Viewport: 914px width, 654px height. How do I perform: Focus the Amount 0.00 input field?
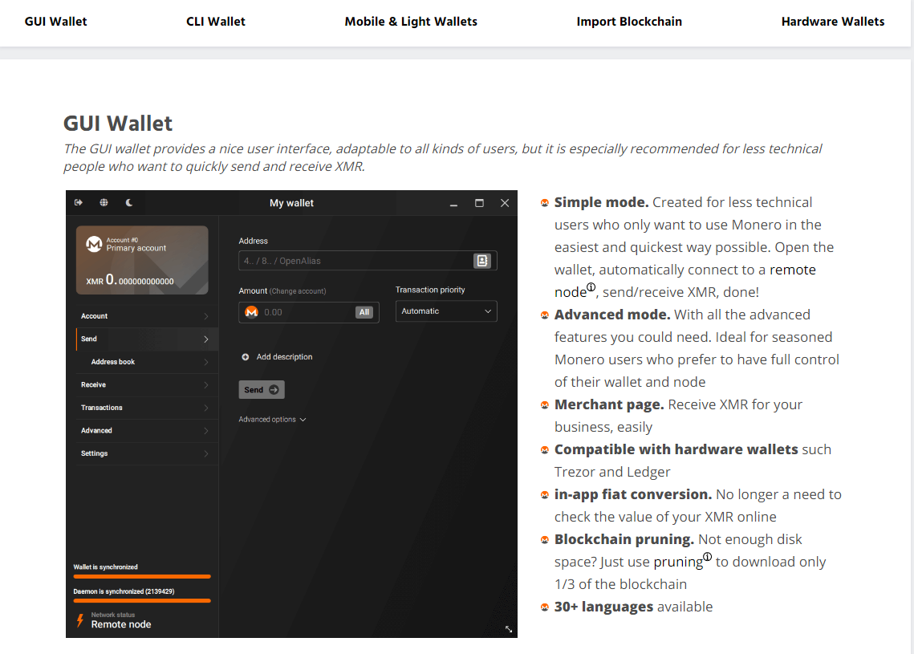pyautogui.click(x=308, y=312)
